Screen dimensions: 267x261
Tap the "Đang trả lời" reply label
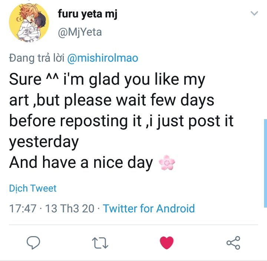[37, 58]
